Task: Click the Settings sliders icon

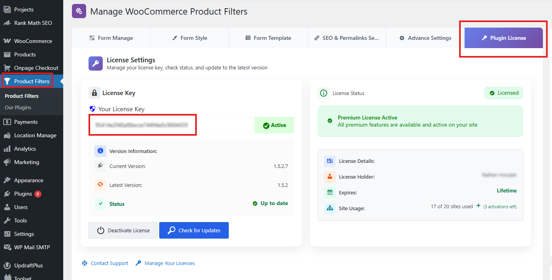Action: pos(7,234)
